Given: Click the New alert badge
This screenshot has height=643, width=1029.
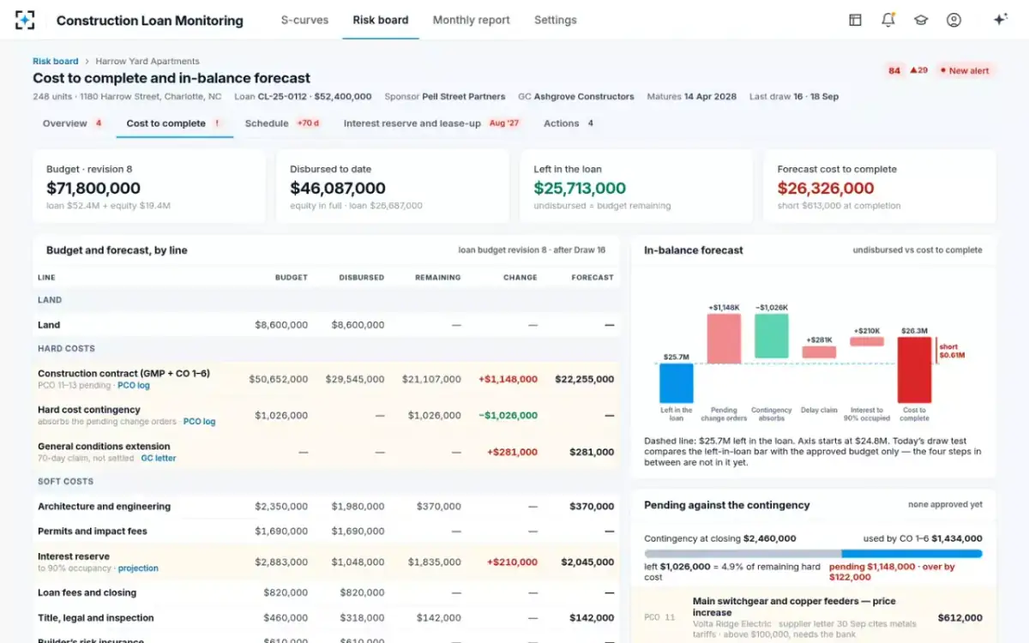Looking at the screenshot, I should click(x=965, y=70).
